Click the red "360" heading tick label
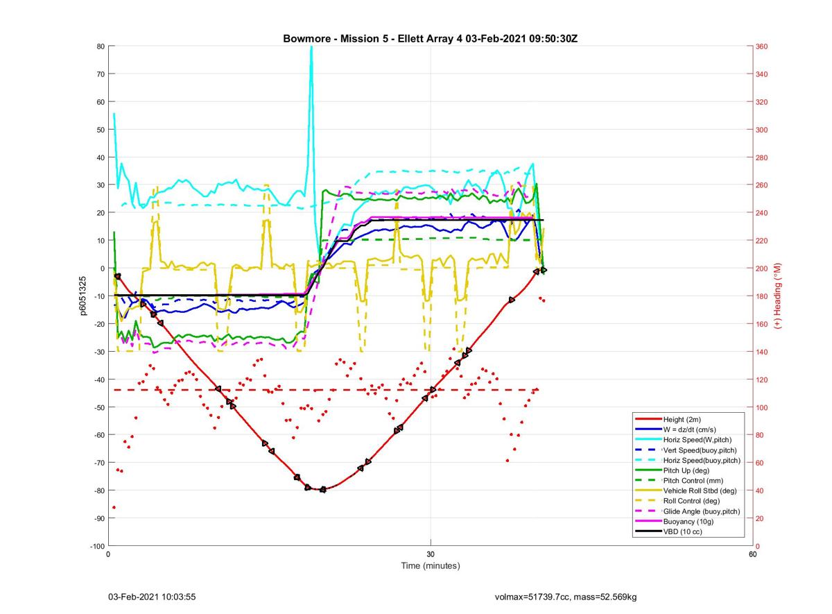Screen dimensions: 832x614 [762, 46]
